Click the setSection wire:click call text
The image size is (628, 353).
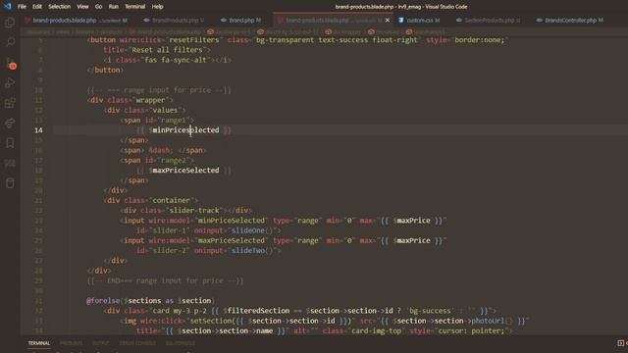pos(270,321)
